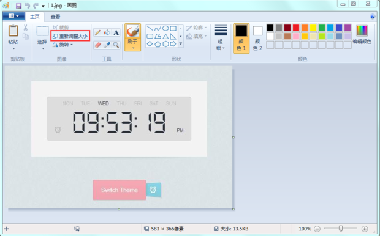Image resolution: width=380 pixels, height=236 pixels.
Task: Select the Pencil tool
Action: pos(97,32)
